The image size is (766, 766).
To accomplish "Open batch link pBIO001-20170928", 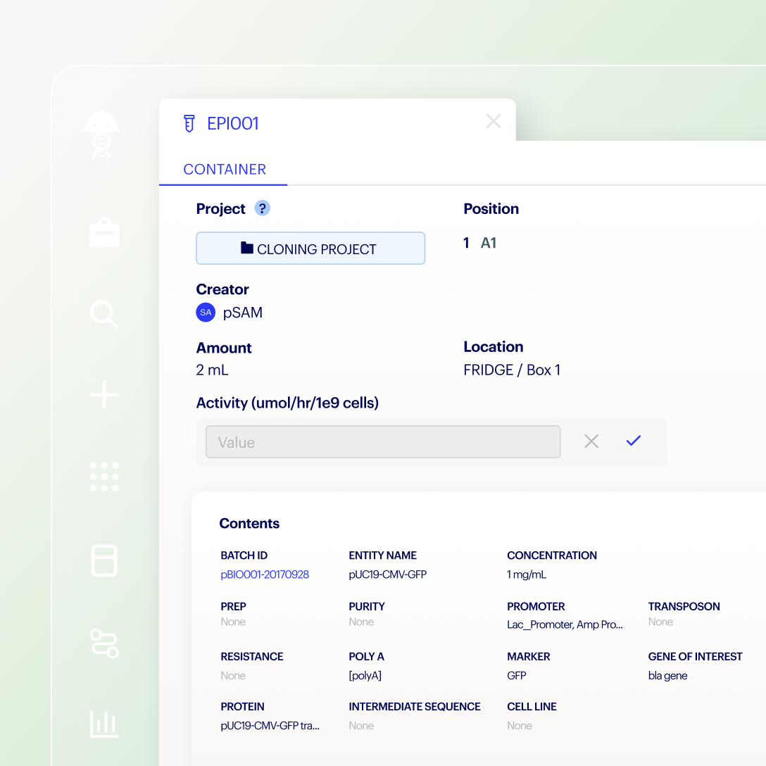I will [264, 574].
